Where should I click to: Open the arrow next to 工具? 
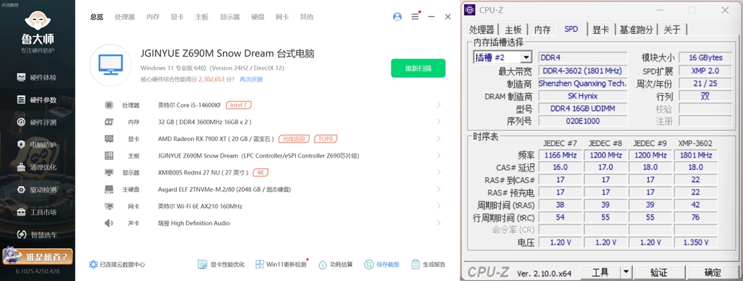click(625, 272)
